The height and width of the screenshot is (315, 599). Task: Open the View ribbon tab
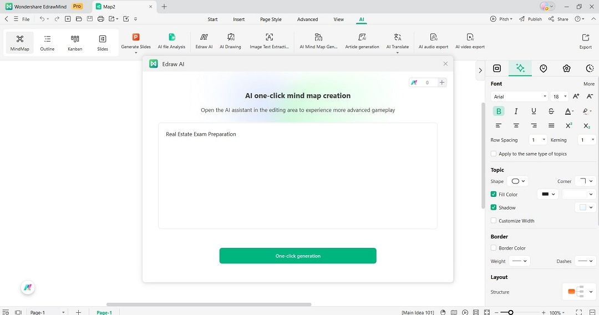338,19
